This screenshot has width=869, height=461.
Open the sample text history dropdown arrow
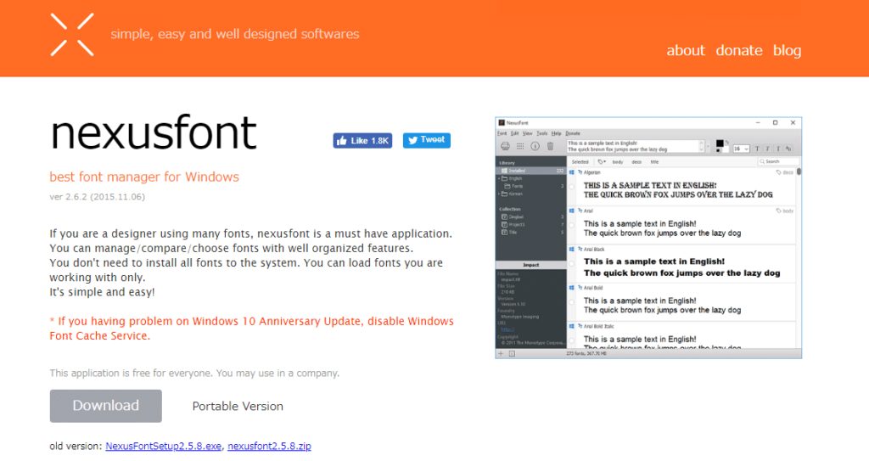point(708,147)
